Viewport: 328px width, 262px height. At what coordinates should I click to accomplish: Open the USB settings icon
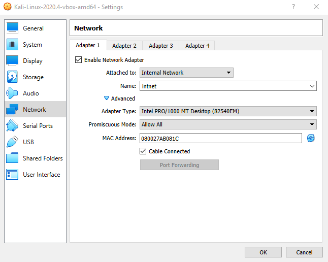[12, 142]
